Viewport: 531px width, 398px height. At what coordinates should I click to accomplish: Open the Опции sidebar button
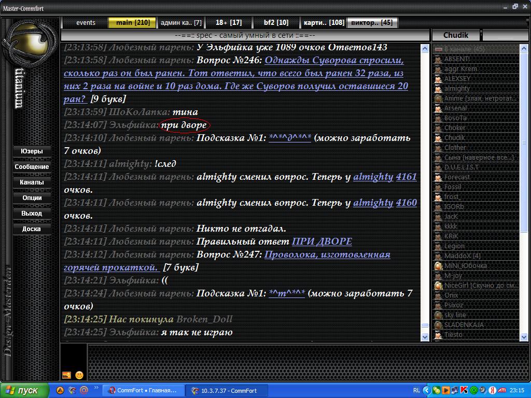pos(32,198)
